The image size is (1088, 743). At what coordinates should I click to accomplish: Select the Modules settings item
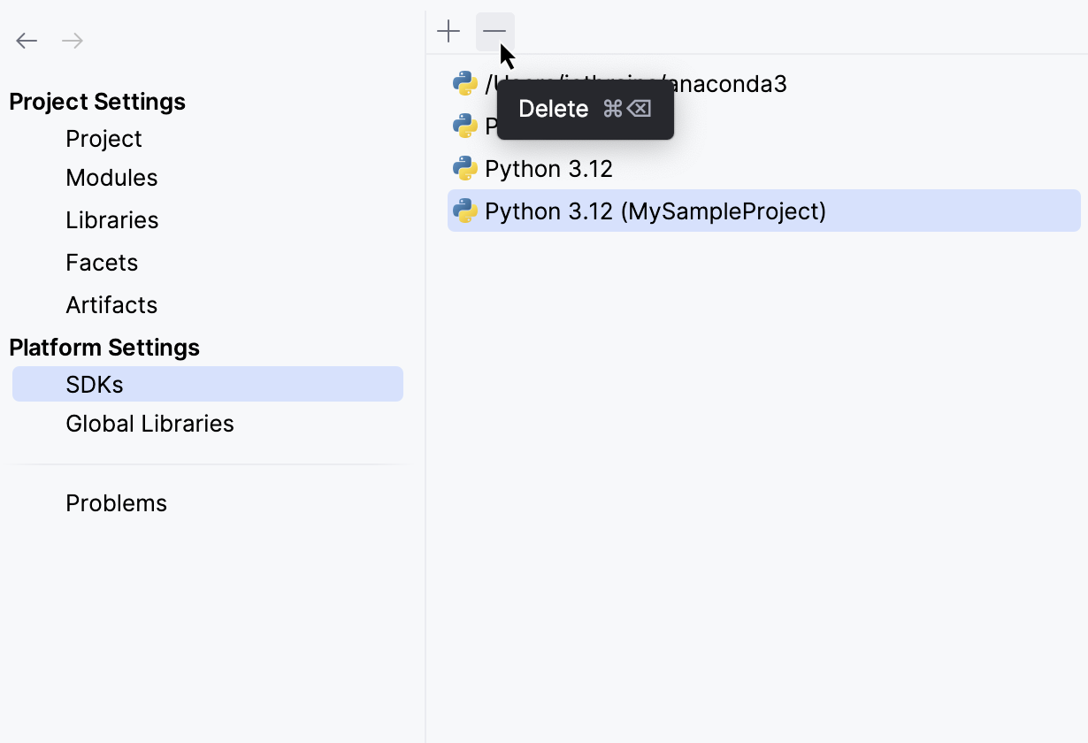111,178
